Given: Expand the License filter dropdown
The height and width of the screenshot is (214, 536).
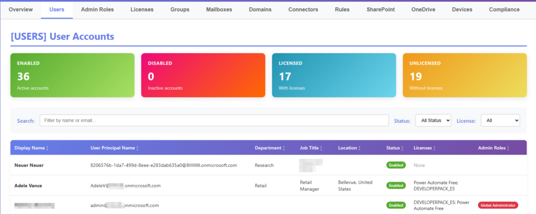Looking at the screenshot, I should (x=500, y=121).
